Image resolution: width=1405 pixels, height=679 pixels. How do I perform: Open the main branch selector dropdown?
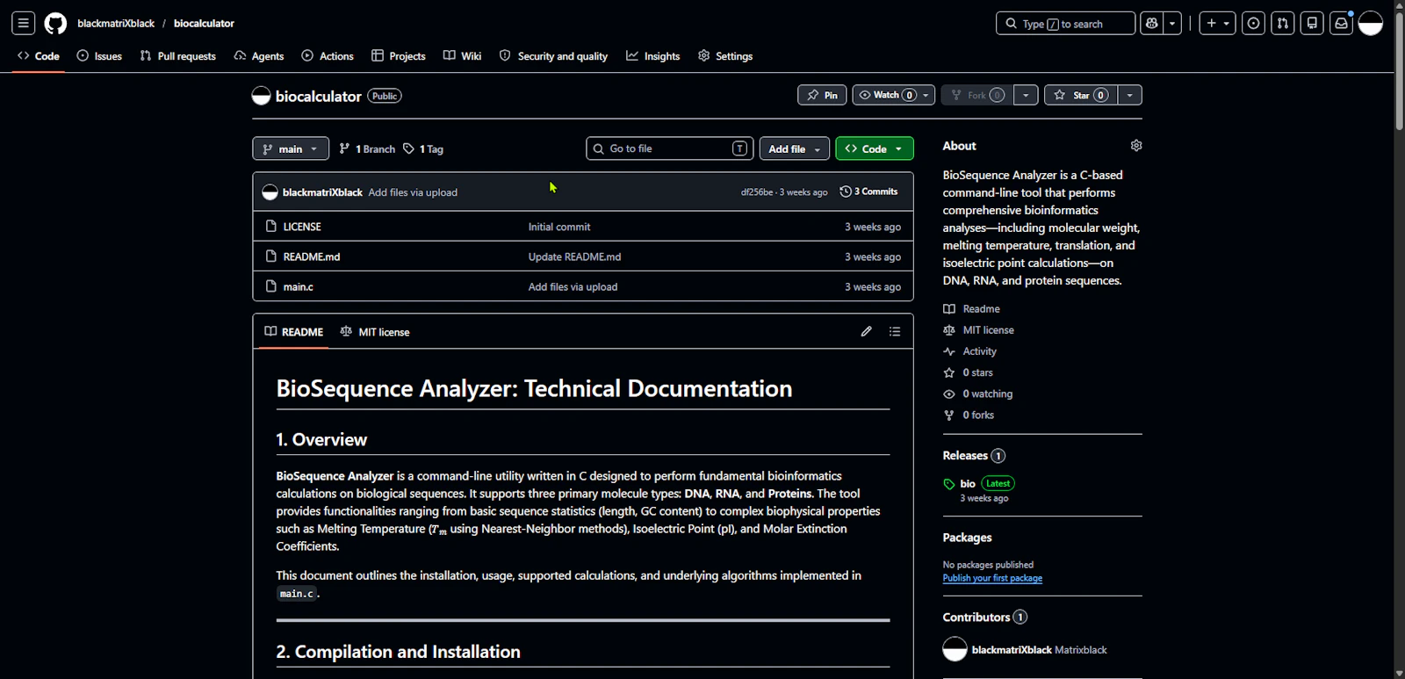[x=291, y=148]
